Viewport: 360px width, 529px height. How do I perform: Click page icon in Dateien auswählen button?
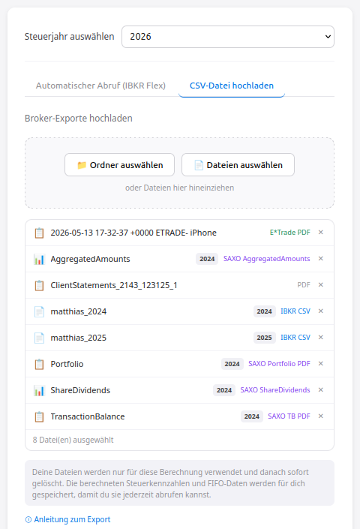pos(199,165)
